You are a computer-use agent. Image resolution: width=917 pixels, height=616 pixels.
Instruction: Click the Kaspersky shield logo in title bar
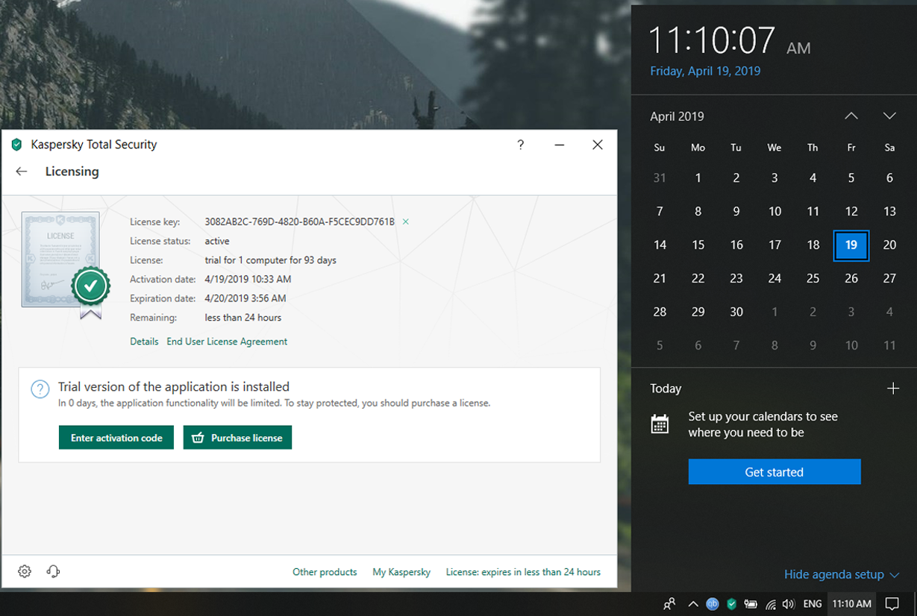tap(17, 145)
